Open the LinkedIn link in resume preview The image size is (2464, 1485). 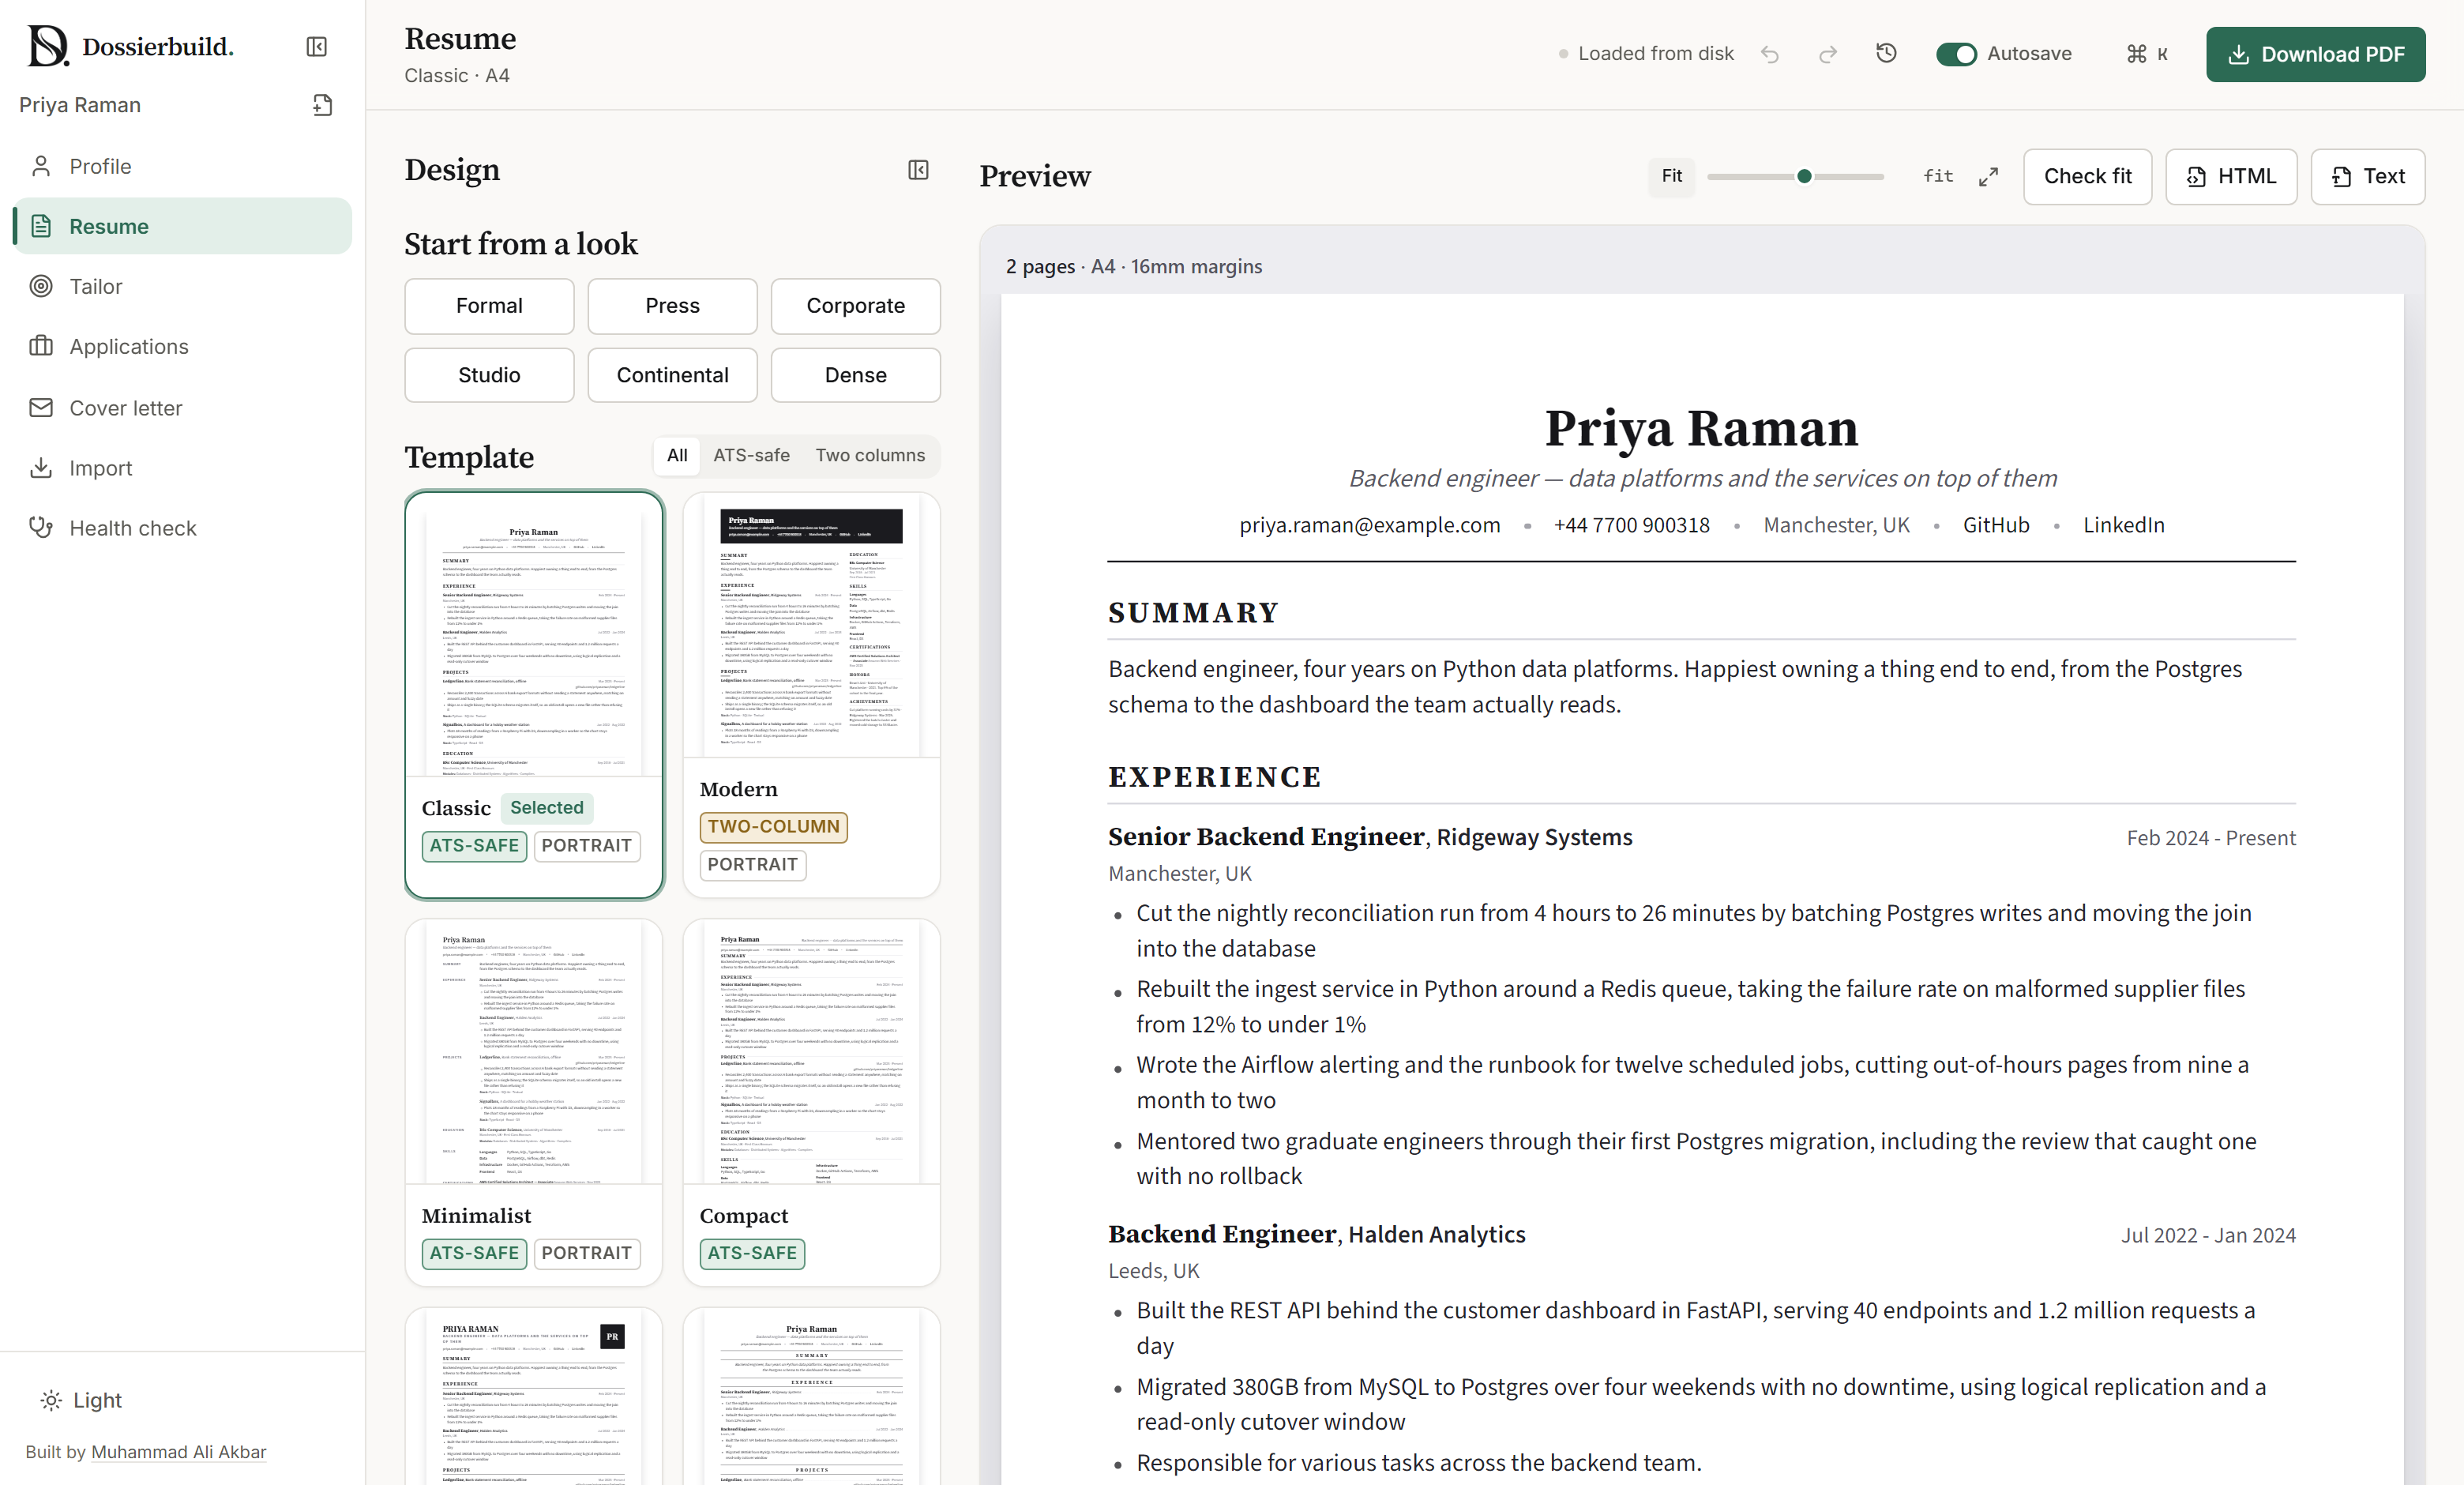(2123, 525)
